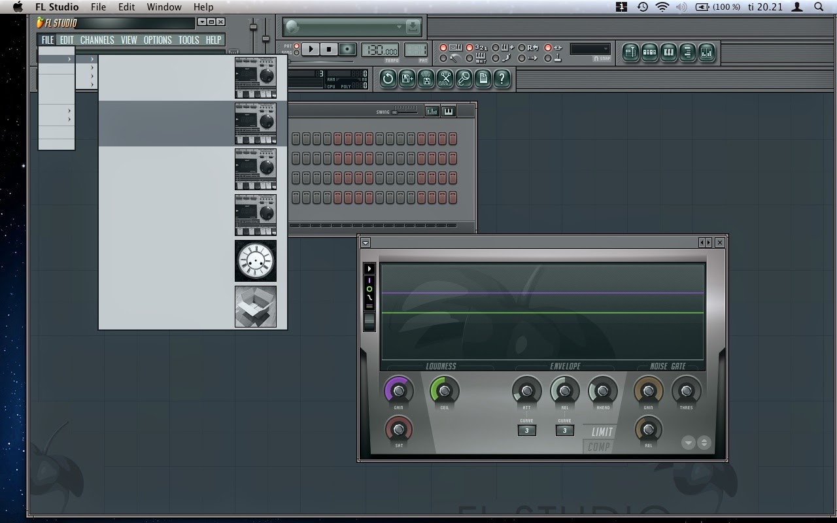Click the circular arrow undo icon
Viewport: 837px width, 523px height.
coord(388,79)
